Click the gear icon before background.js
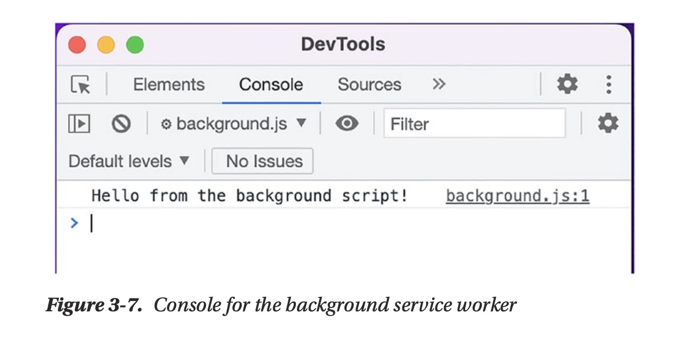675x341 pixels. [167, 125]
